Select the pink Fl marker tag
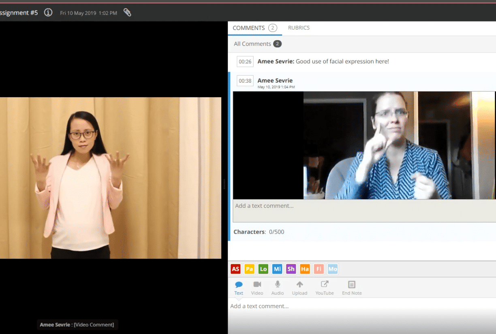This screenshot has height=334, width=496. click(319, 269)
